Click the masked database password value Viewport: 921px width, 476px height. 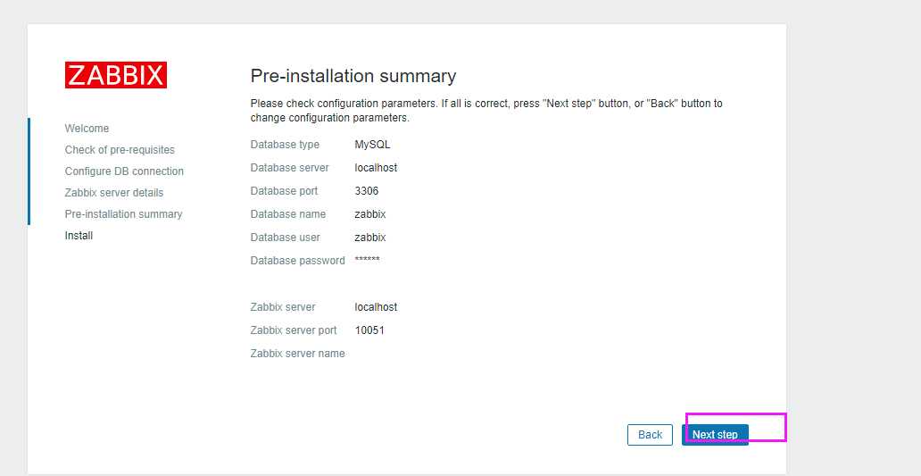pos(367,261)
